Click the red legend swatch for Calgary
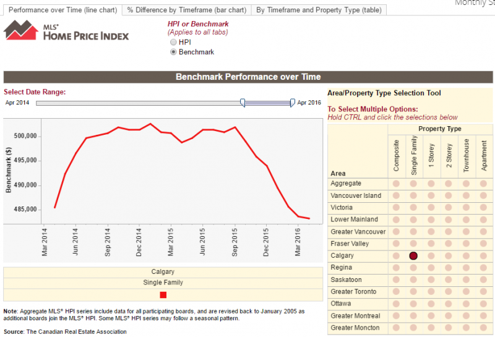 click(x=163, y=295)
